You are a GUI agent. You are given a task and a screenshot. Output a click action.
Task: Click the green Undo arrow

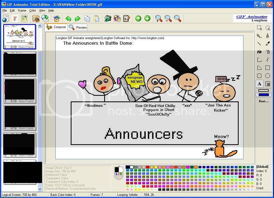68,18
